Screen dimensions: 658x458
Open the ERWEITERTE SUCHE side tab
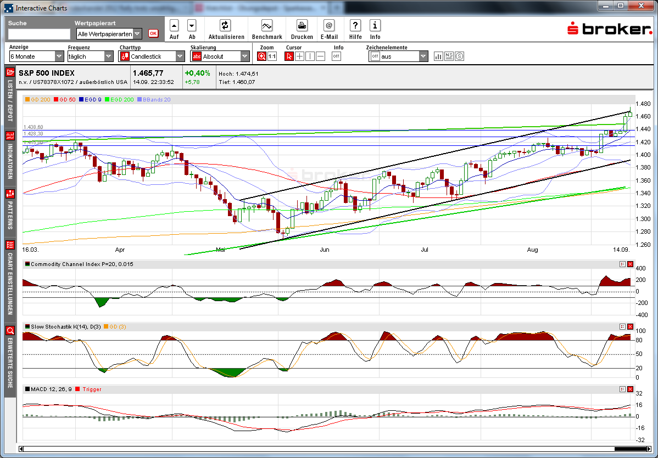(x=10, y=363)
